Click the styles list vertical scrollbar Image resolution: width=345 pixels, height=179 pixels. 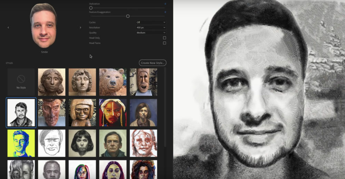165,108
